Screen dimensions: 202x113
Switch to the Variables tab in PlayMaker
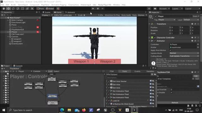pos(150,71)
